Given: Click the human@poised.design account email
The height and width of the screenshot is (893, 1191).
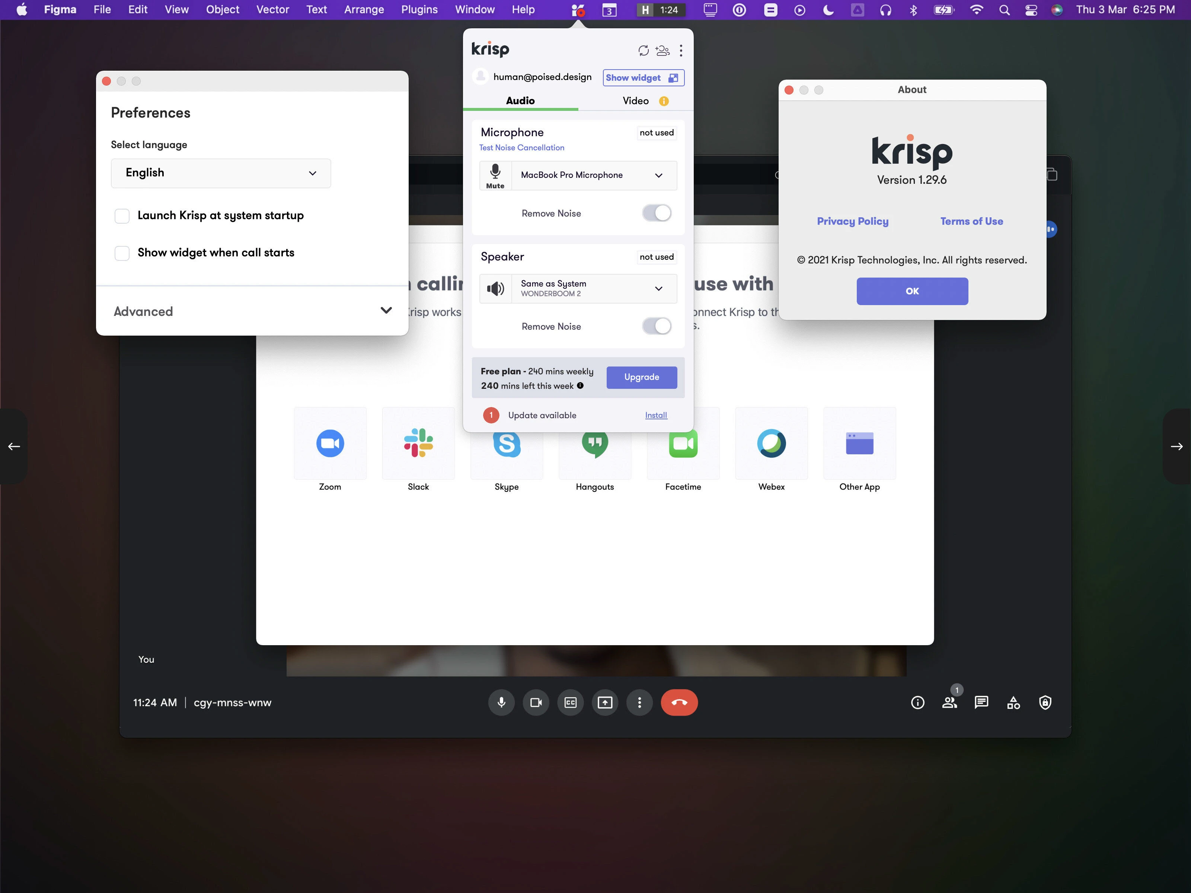Looking at the screenshot, I should coord(542,77).
